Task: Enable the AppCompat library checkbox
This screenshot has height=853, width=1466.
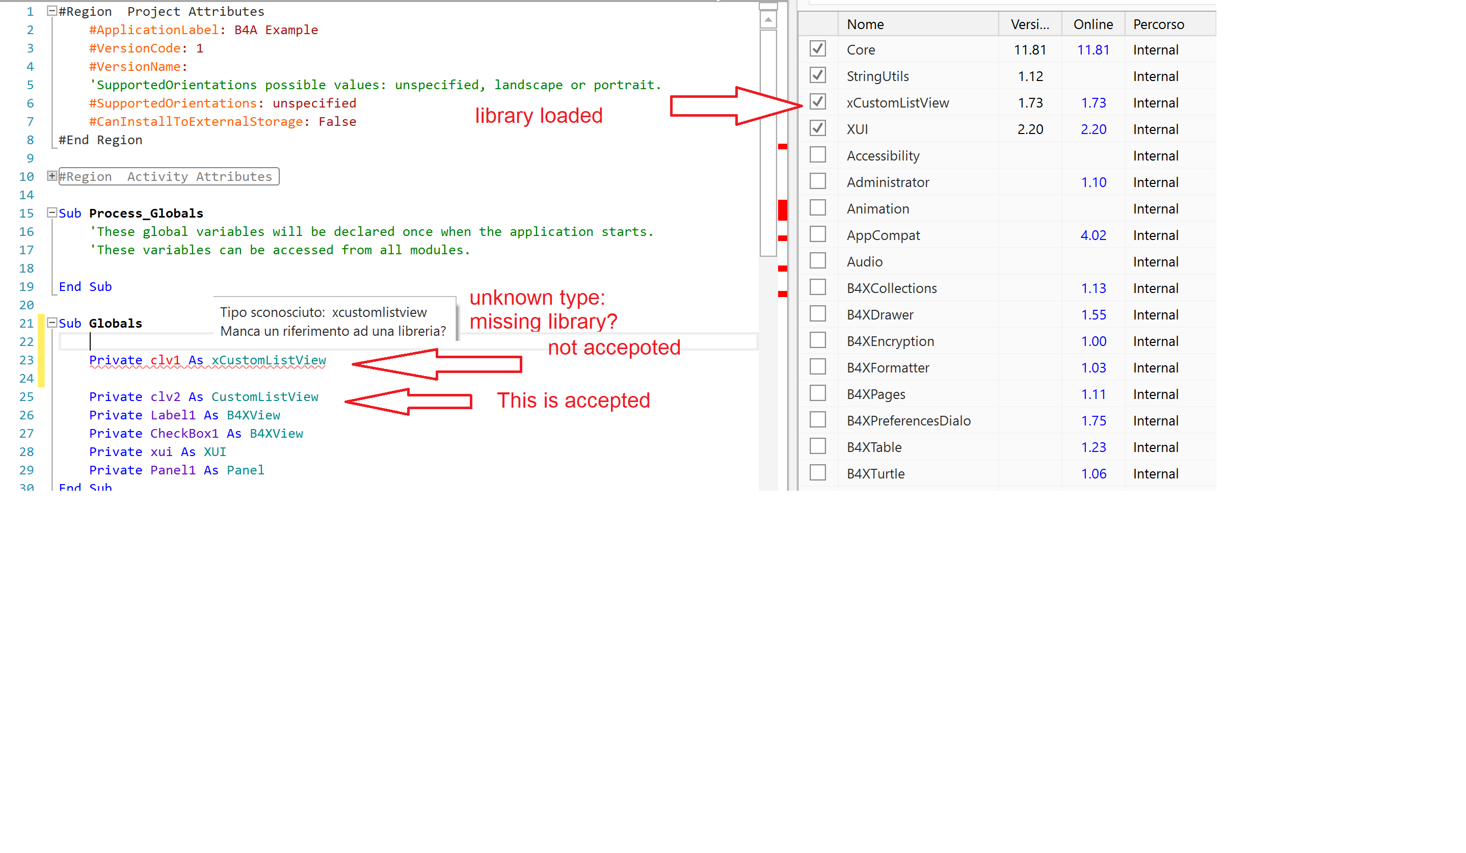Action: pyautogui.click(x=817, y=234)
